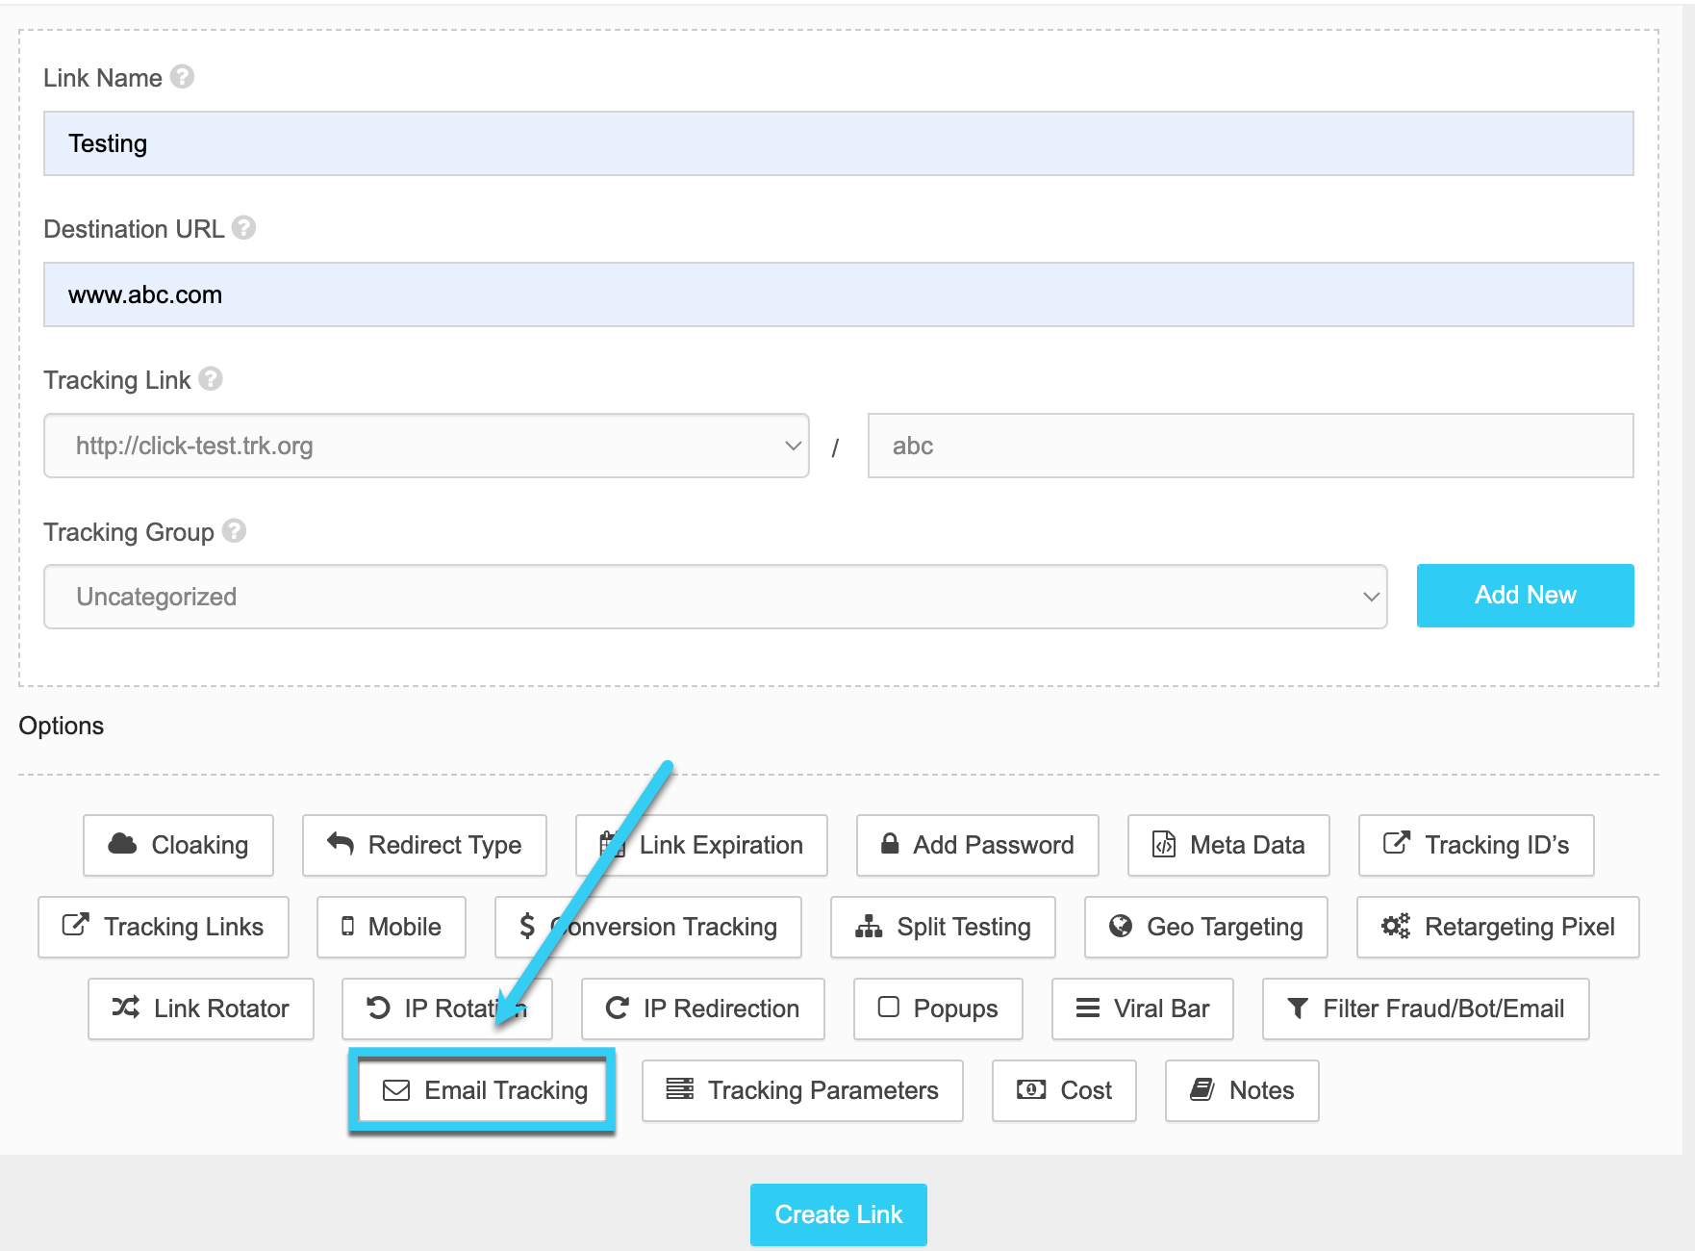Select the Geo Targeting option
Screen dimensions: 1695x1251
point(1205,927)
